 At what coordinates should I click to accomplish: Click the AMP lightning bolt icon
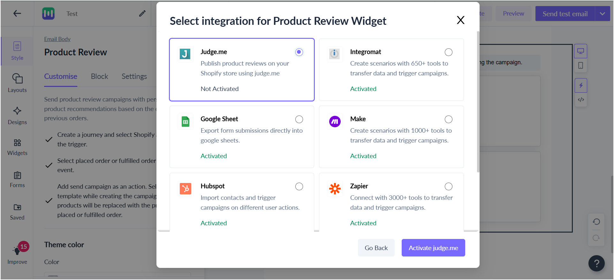pyautogui.click(x=581, y=85)
